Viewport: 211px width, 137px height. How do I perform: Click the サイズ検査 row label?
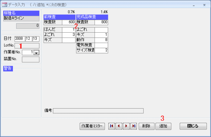[x=86, y=51]
